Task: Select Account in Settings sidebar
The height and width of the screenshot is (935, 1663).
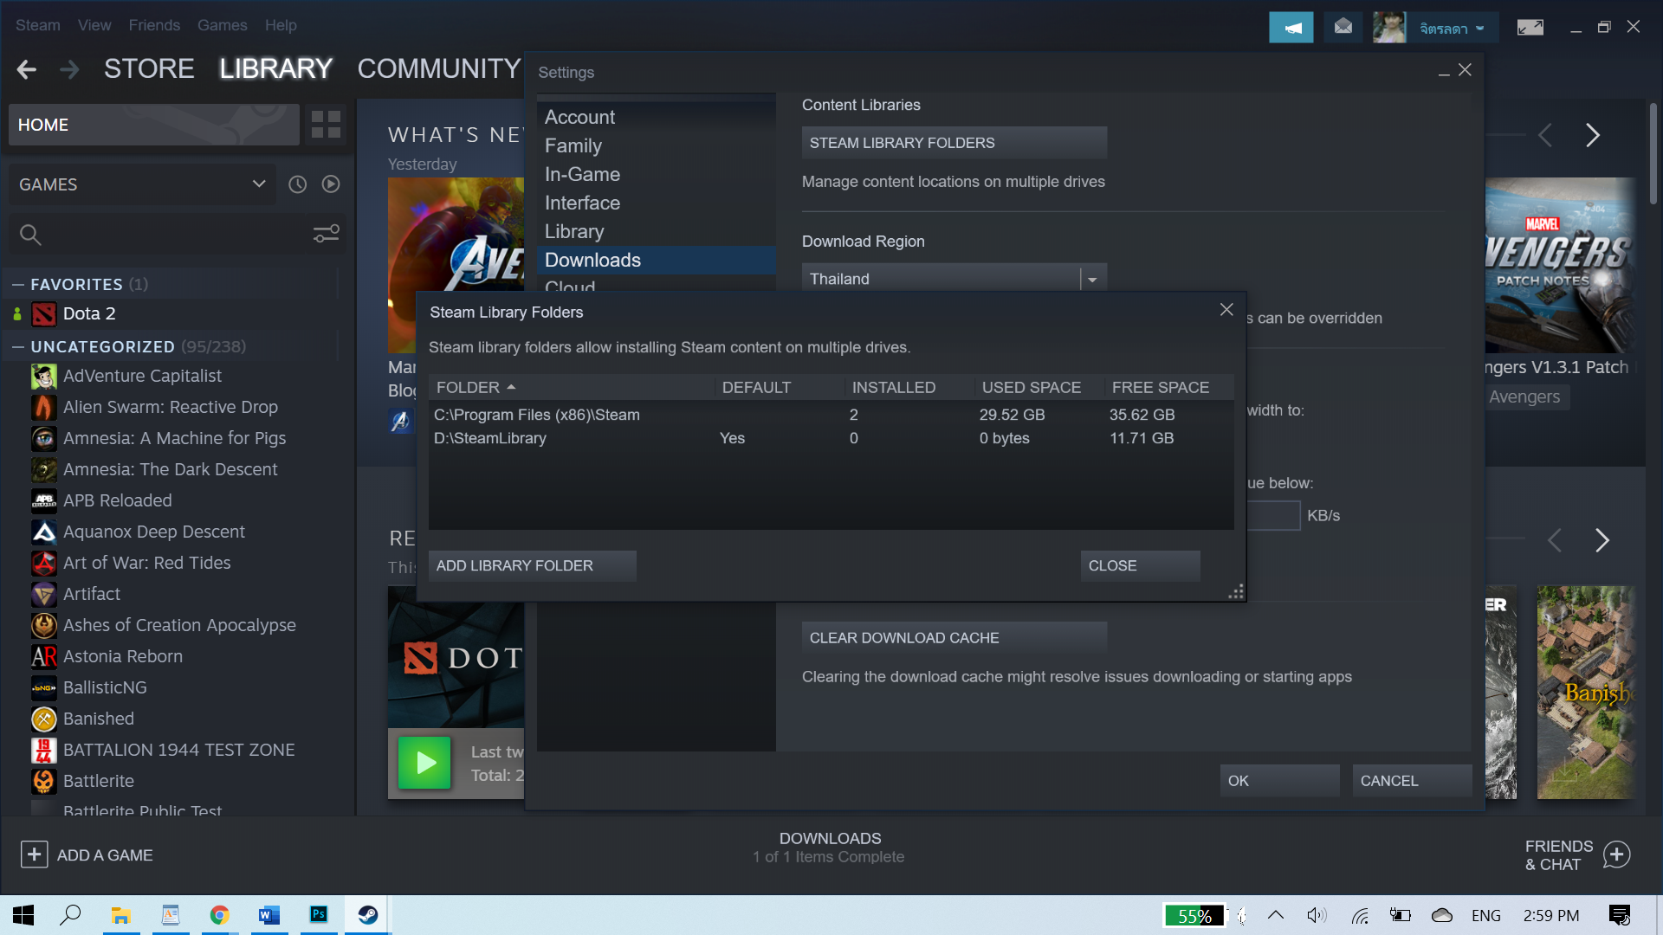Action: 656,117
